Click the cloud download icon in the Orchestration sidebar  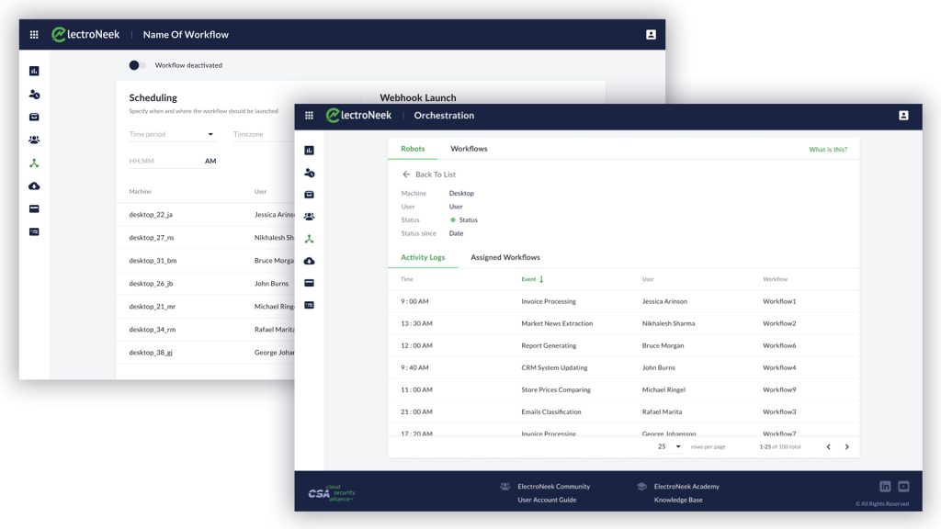click(309, 261)
